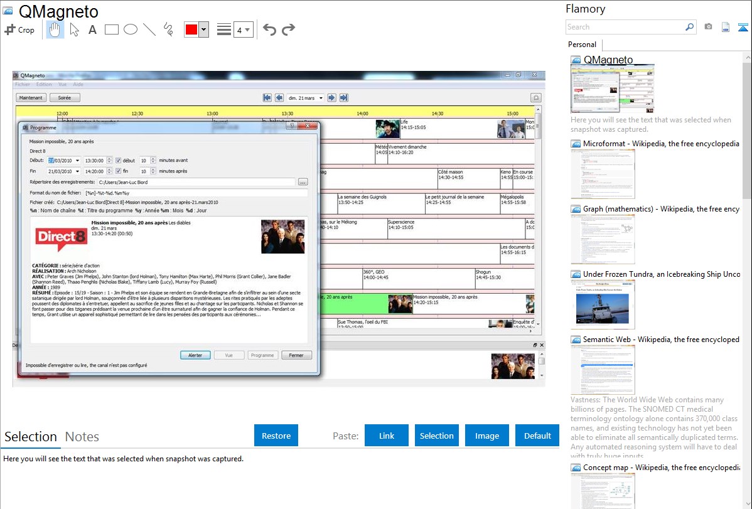Click the Alerter button in Programme dialog

click(x=195, y=355)
